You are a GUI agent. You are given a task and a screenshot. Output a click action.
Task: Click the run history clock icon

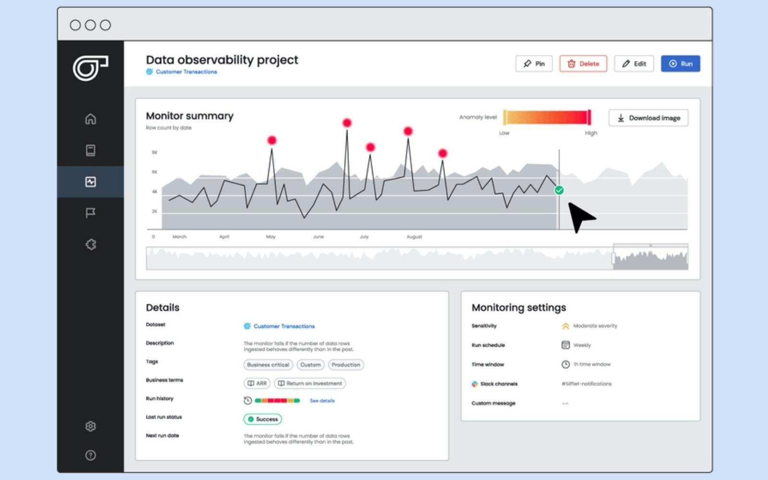tap(248, 400)
